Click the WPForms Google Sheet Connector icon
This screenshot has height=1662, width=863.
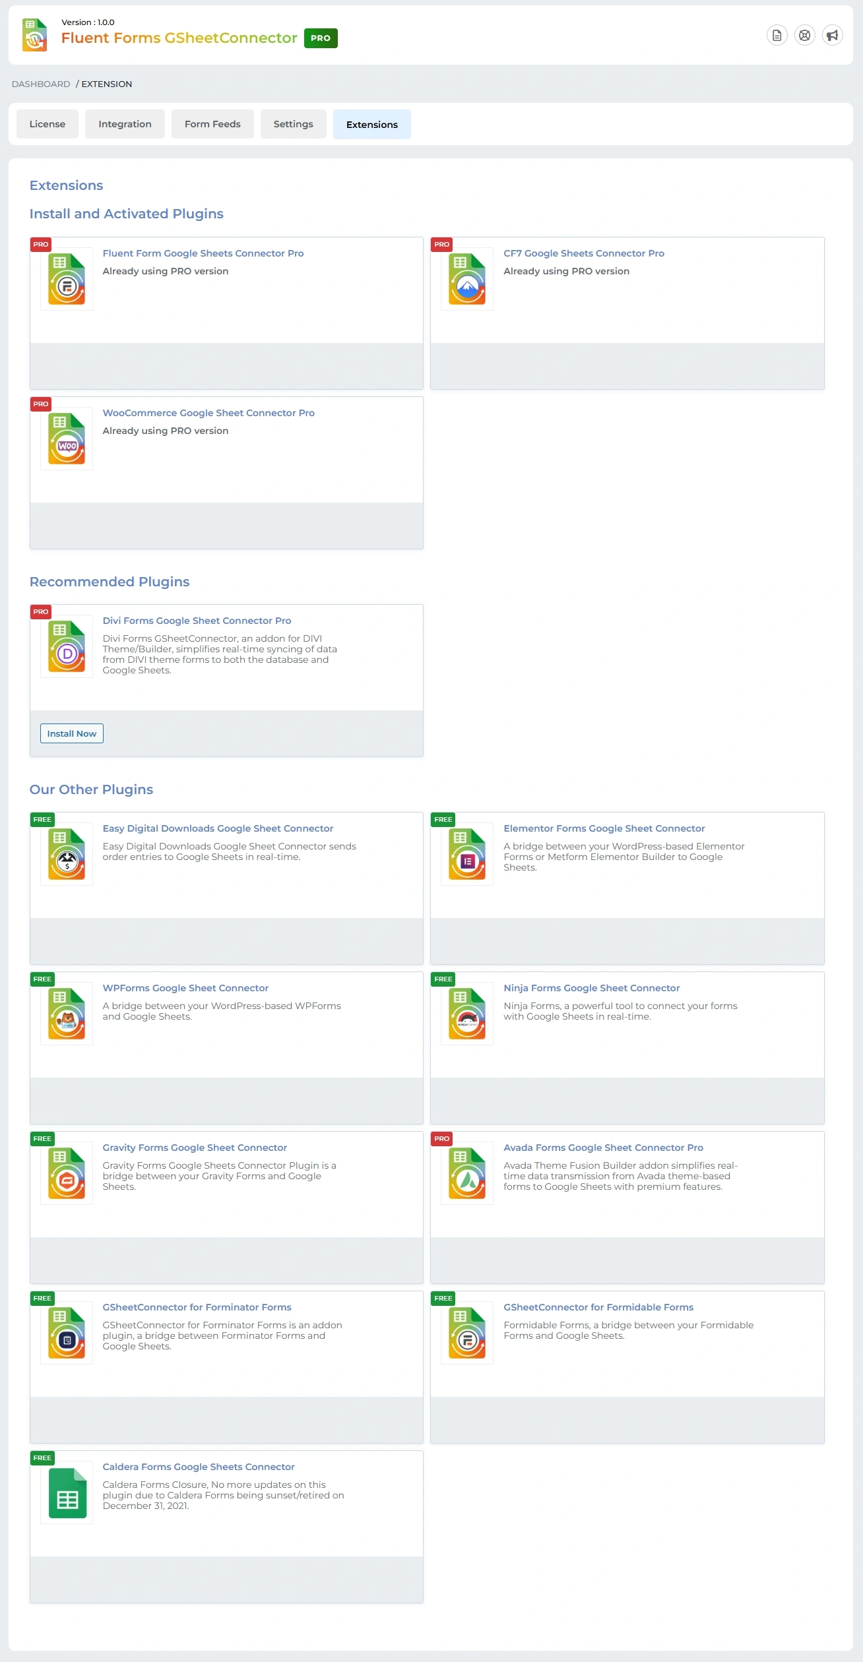(67, 1014)
